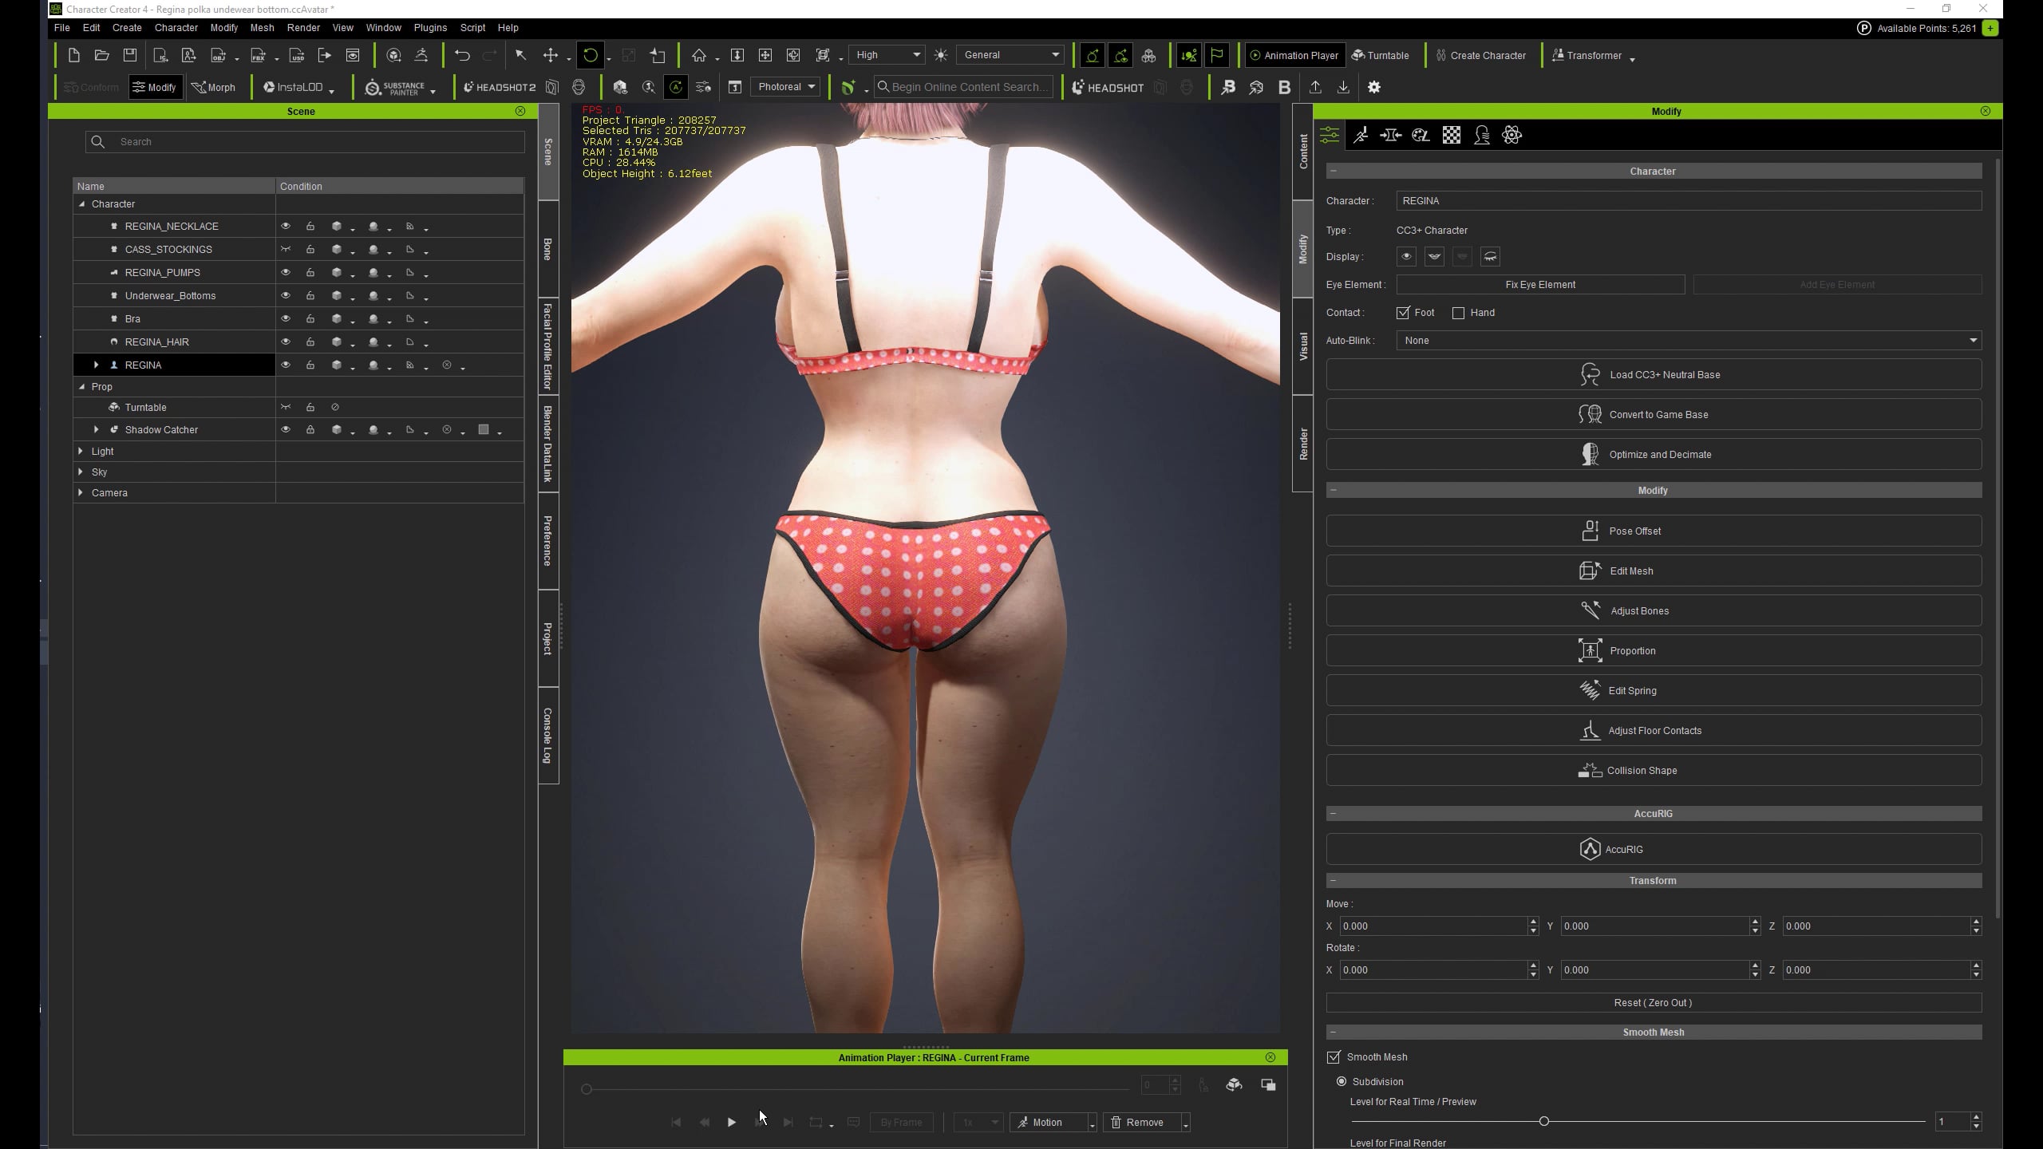The height and width of the screenshot is (1149, 2043).
Task: Open the settings gear icon in toolbar
Action: coord(1374,87)
